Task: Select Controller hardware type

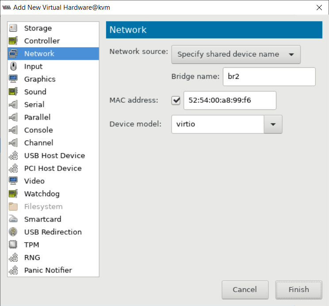Action: click(x=54, y=41)
